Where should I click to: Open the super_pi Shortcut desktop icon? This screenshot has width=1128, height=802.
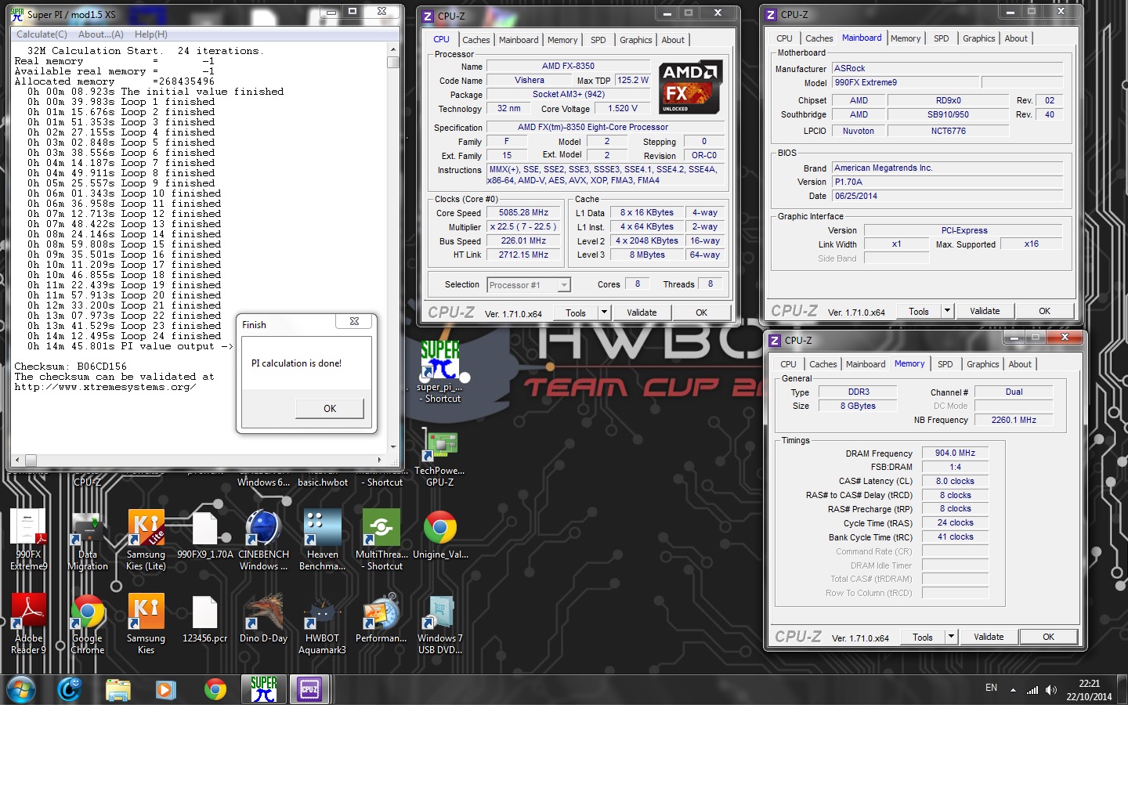pos(439,371)
